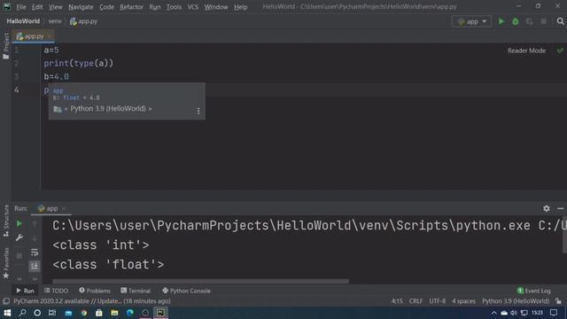This screenshot has height=319, width=567.
Task: Open the Refactor menu
Action: click(131, 7)
